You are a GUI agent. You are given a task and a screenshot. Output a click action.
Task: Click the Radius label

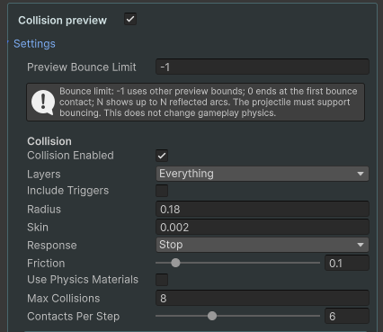click(44, 209)
